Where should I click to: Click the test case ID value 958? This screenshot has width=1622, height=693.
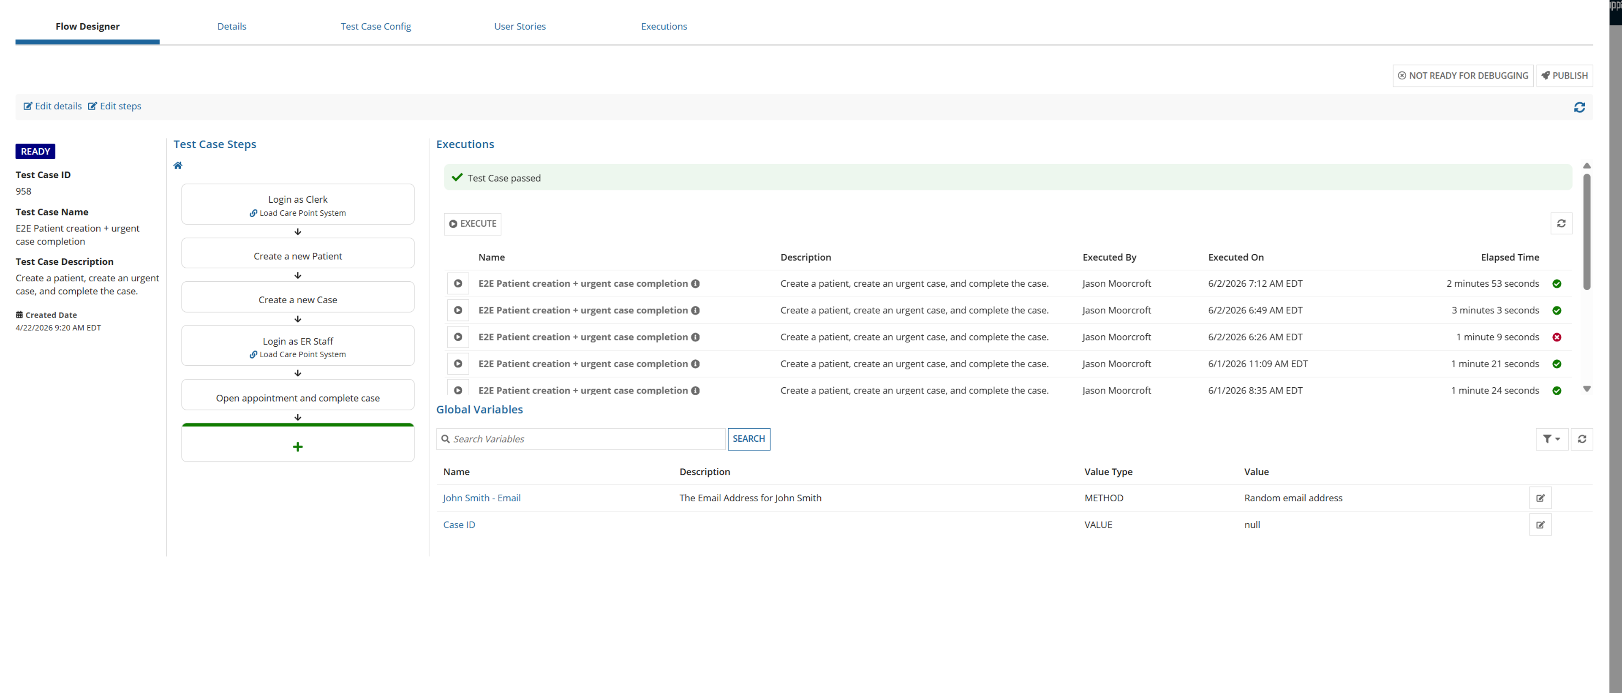[23, 191]
